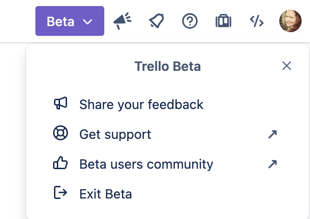The width and height of the screenshot is (310, 219).
Task: Click the code brackets icon
Action: pos(257,21)
